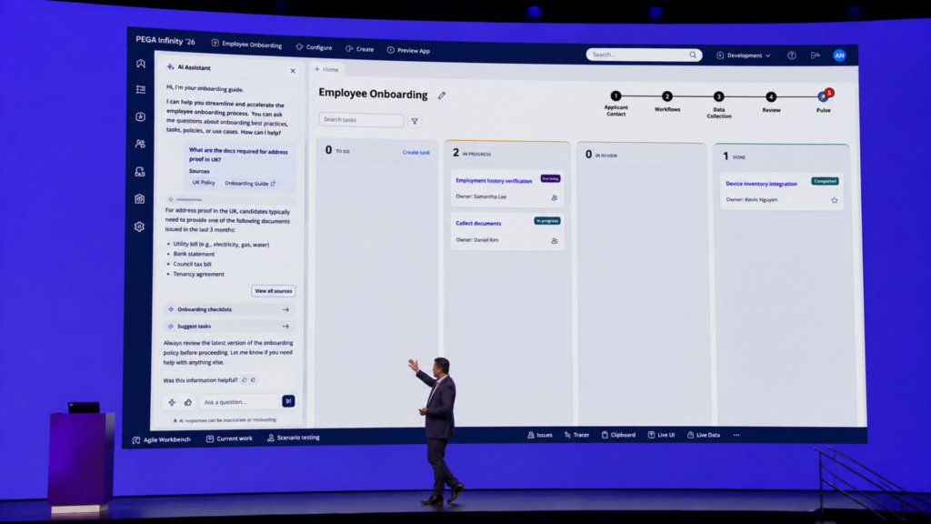Click View all sources button
This screenshot has width=931, height=524.
273,290
